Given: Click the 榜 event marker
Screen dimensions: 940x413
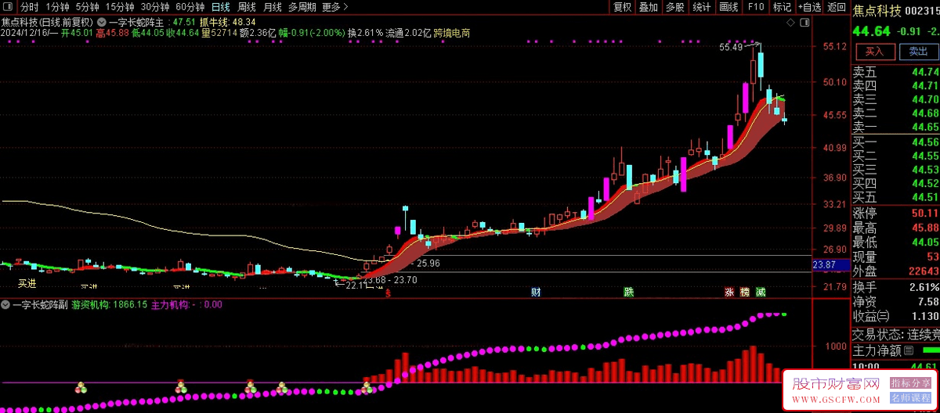Looking at the screenshot, I should (745, 293).
